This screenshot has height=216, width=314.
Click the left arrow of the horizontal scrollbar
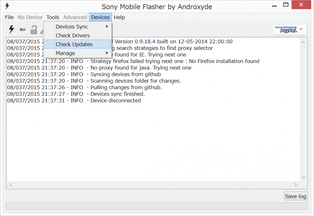(10, 185)
